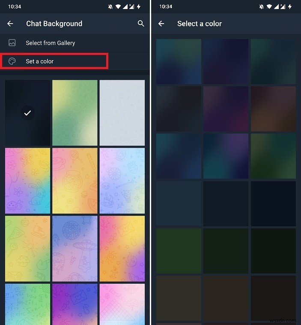This screenshot has height=325, width=301.
Task: Tap muted notifications bell in right status bar
Action: (262, 6)
